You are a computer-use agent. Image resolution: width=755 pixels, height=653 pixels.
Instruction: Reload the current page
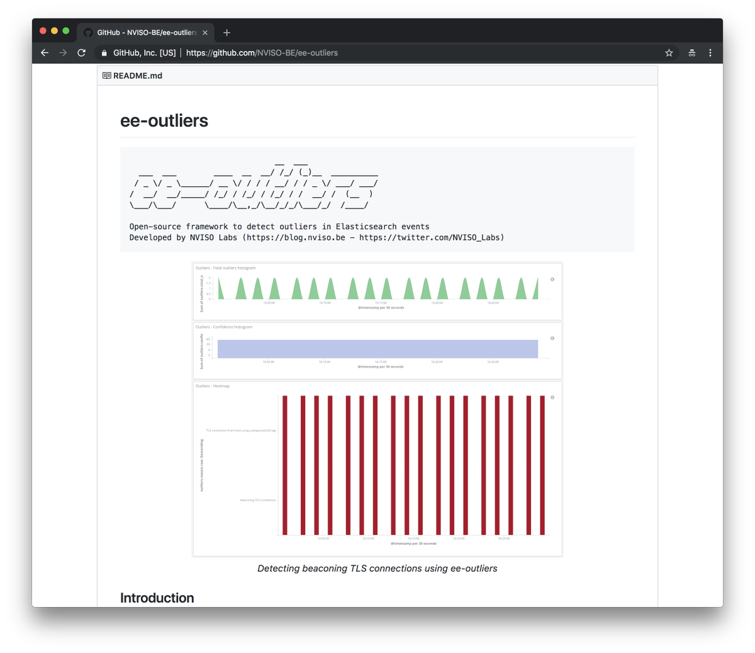click(x=81, y=53)
